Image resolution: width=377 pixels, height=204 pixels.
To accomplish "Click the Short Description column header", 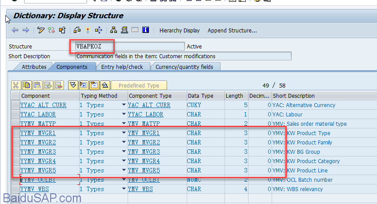I will (x=325, y=96).
